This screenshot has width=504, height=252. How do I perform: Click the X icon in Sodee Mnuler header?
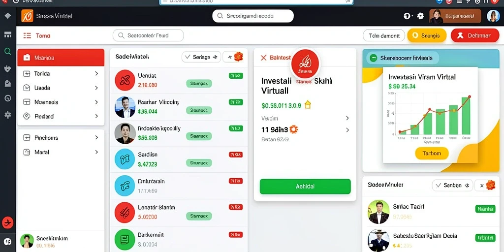tap(482, 186)
